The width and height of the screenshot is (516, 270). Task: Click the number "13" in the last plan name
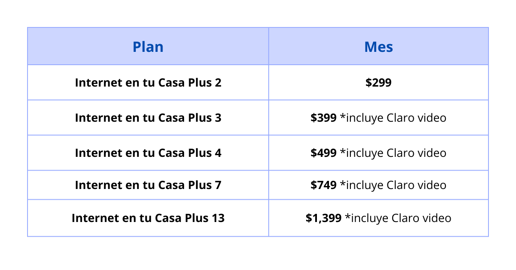pyautogui.click(x=218, y=218)
